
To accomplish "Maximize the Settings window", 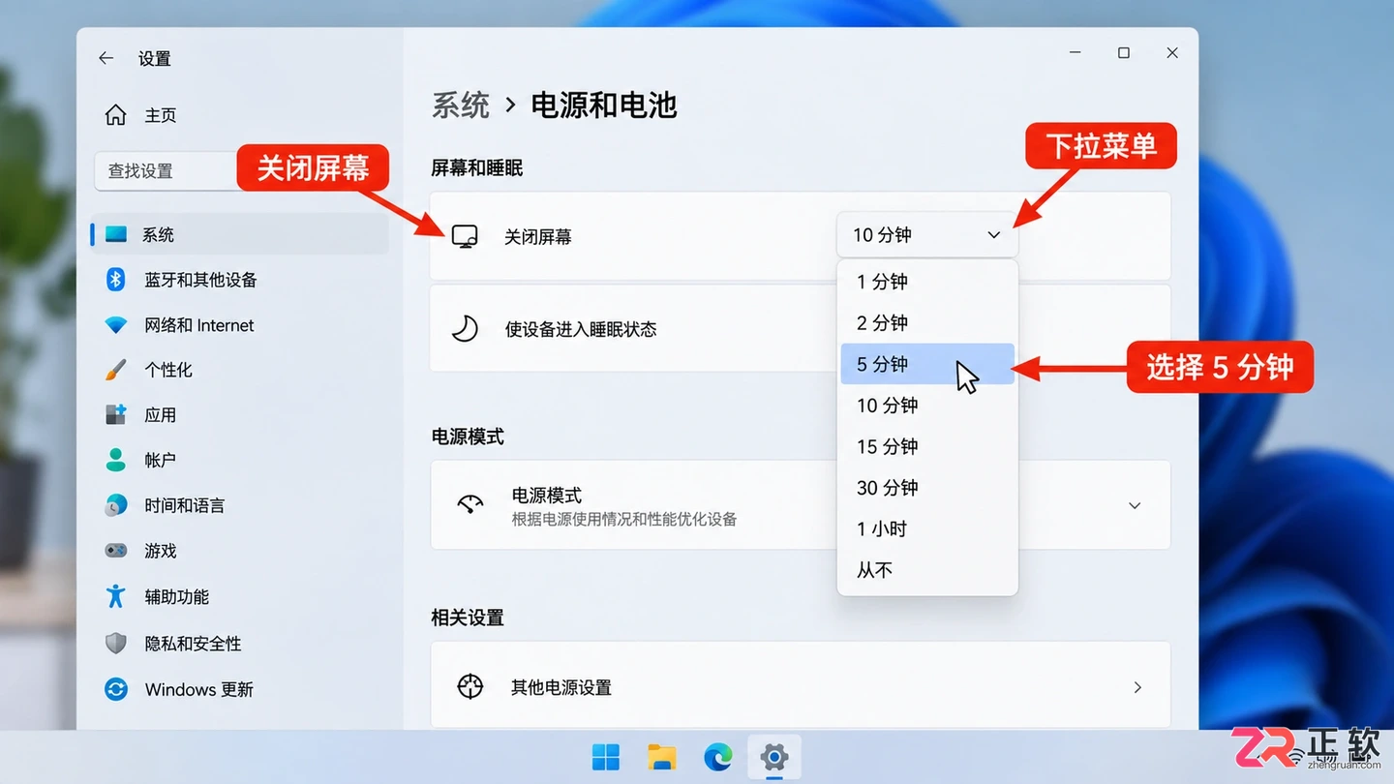I will 1124,53.
